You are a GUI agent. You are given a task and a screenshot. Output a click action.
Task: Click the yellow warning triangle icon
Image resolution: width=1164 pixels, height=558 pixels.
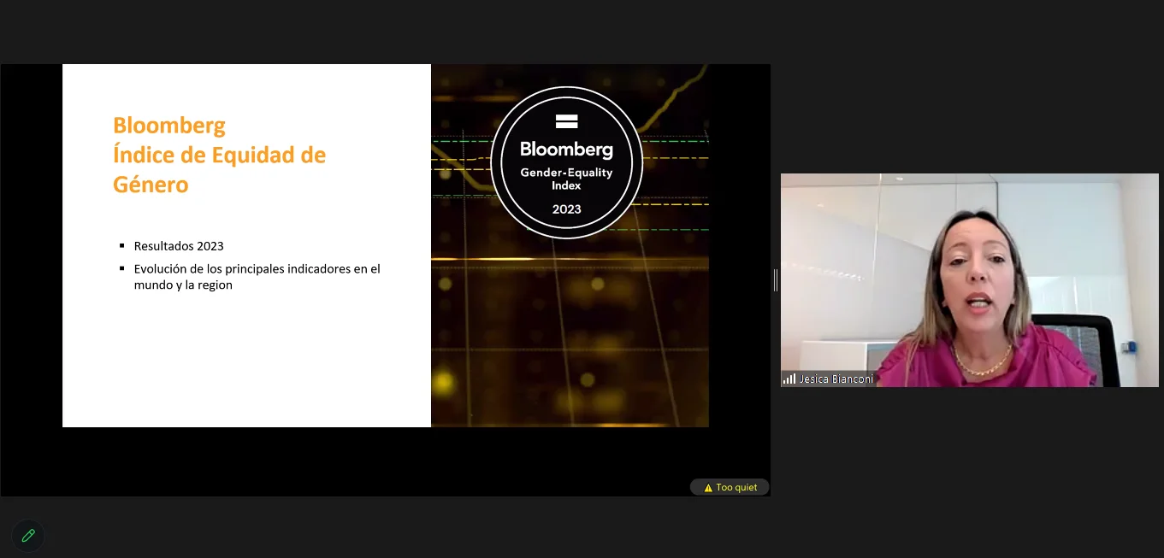[x=708, y=488]
